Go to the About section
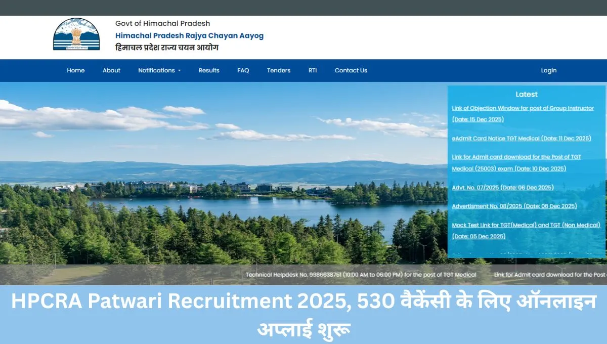This screenshot has height=344, width=607. coord(111,70)
